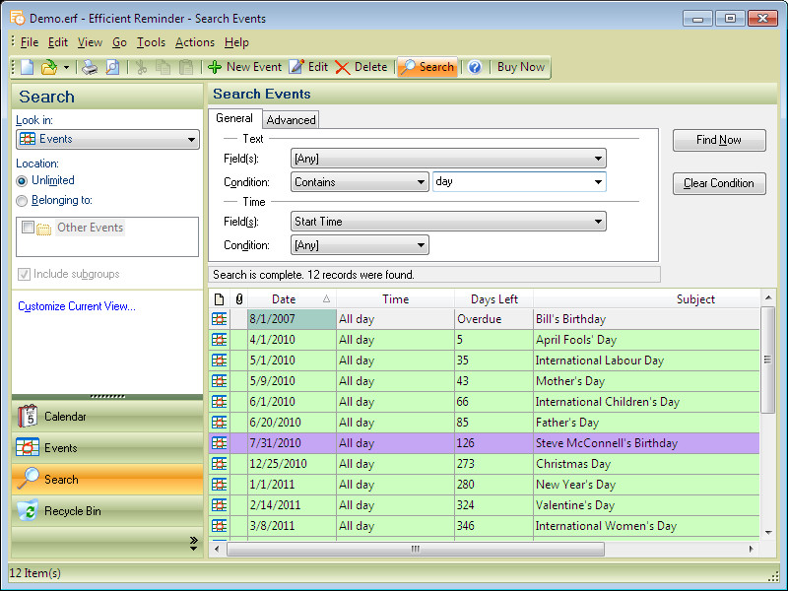Click the New file icon in toolbar
The height and width of the screenshot is (591, 788).
point(28,67)
